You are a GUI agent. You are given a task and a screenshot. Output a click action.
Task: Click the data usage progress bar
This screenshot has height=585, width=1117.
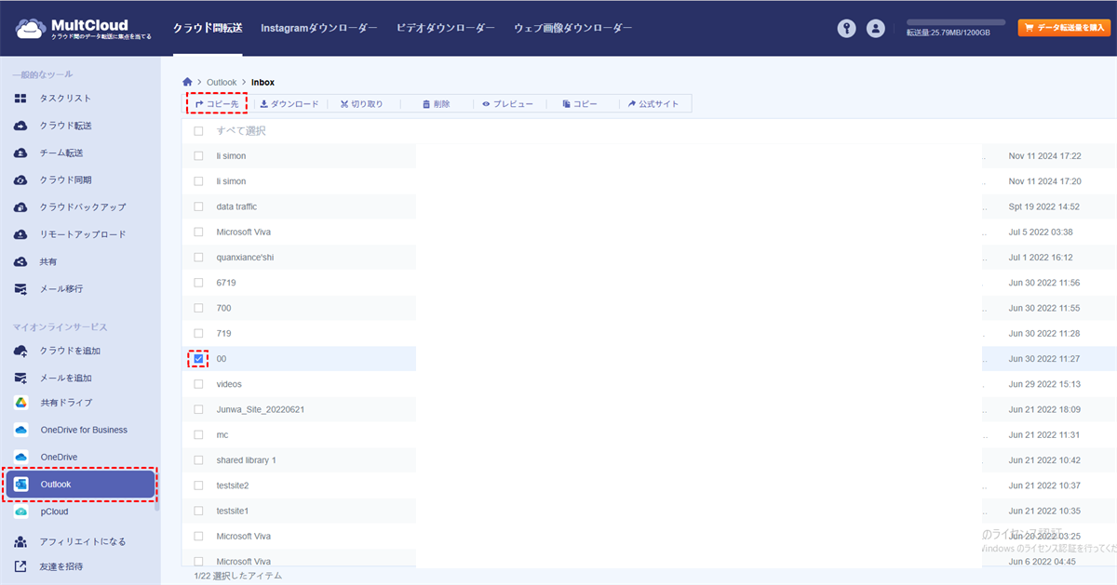pos(956,21)
